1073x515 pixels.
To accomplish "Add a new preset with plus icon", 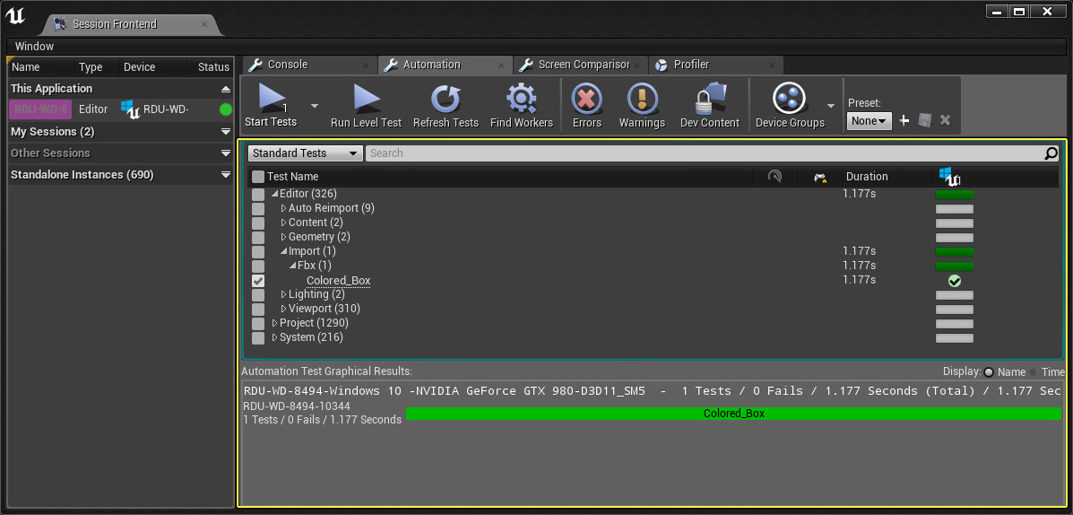I will [x=904, y=120].
